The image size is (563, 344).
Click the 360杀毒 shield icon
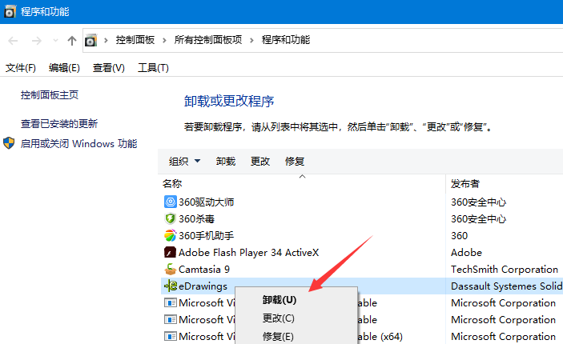click(x=171, y=218)
